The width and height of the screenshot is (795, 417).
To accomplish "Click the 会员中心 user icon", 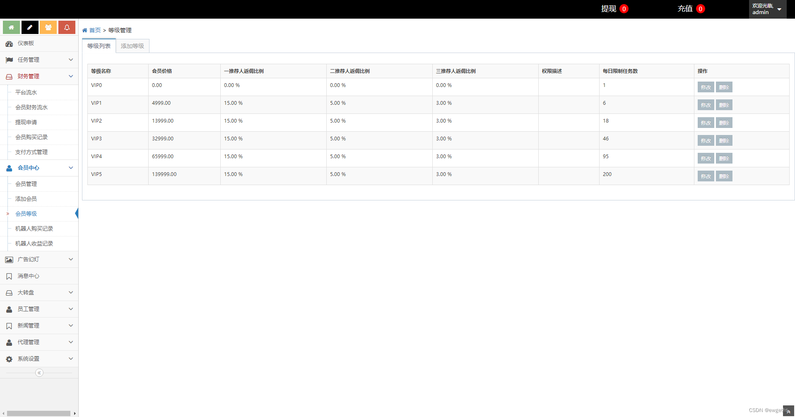I will click(9, 168).
